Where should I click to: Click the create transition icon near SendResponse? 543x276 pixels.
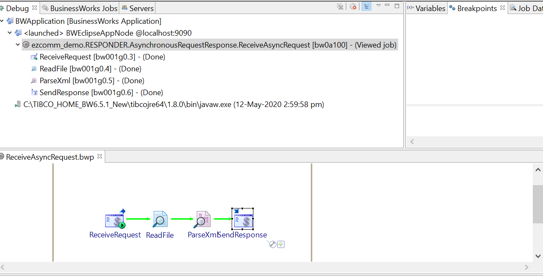[273, 244]
